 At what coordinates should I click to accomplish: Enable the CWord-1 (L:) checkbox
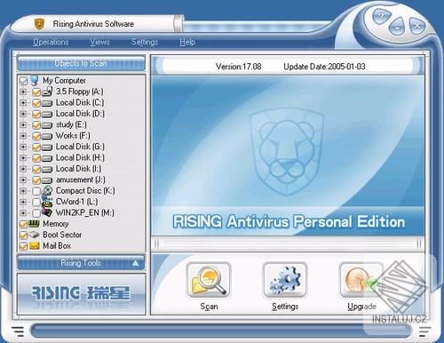coord(36,202)
